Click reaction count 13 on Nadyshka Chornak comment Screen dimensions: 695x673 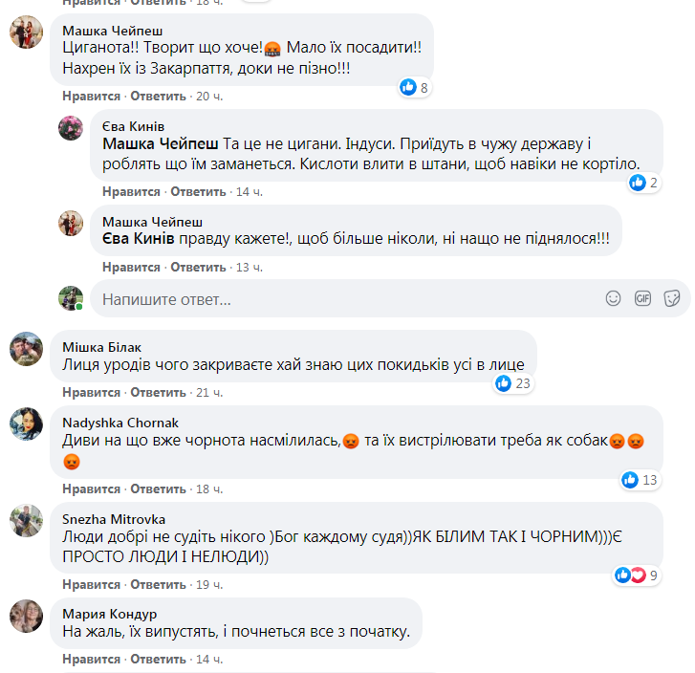[x=640, y=479]
